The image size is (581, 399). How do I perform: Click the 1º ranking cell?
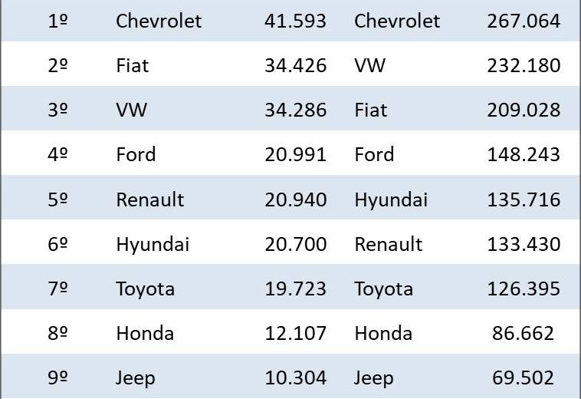pos(57,21)
